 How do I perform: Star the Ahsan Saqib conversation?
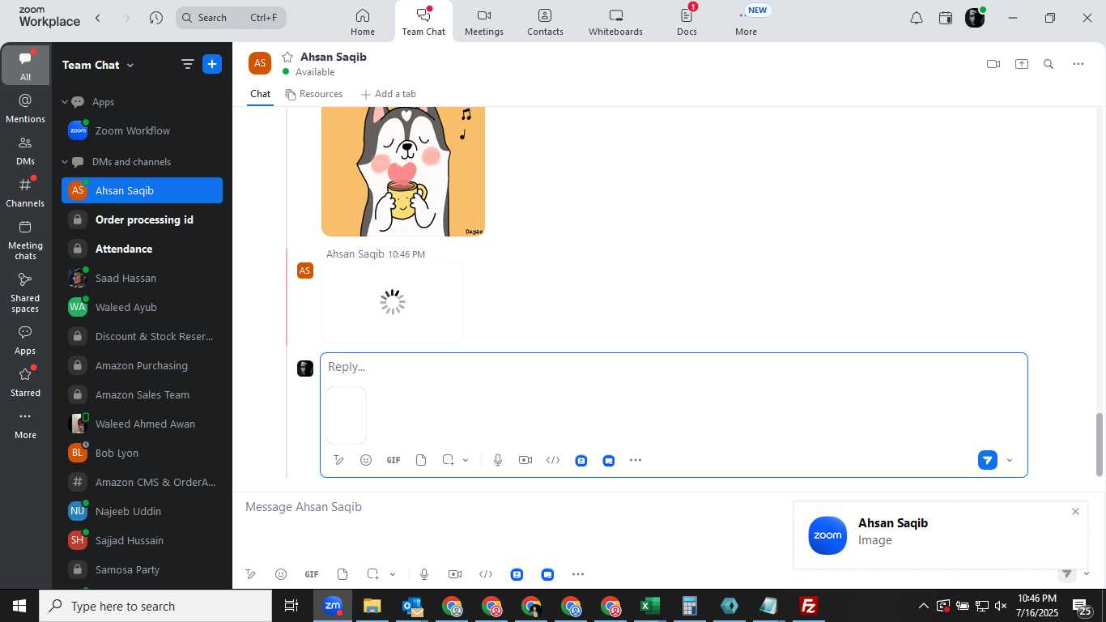pyautogui.click(x=287, y=57)
